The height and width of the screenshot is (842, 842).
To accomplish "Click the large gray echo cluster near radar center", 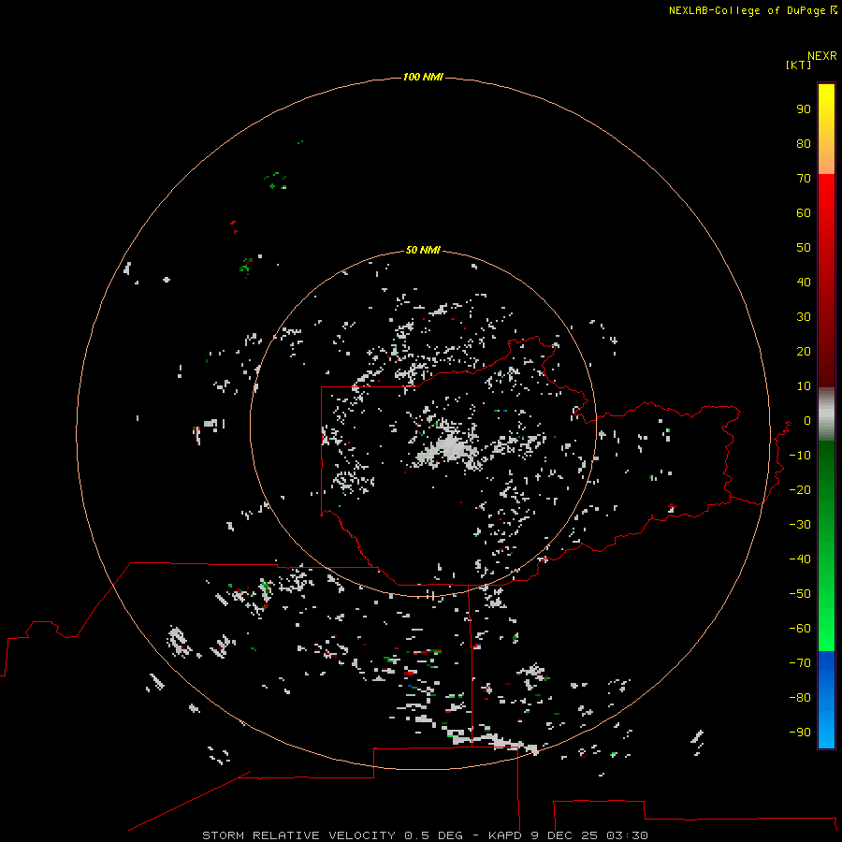I will coord(450,449).
